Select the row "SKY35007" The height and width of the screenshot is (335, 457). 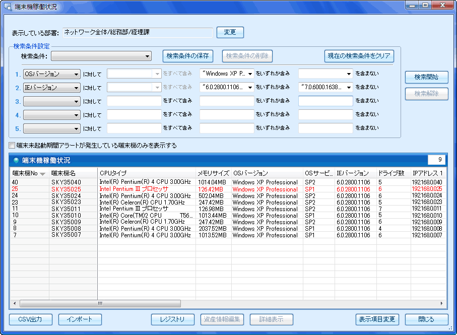tap(228, 235)
